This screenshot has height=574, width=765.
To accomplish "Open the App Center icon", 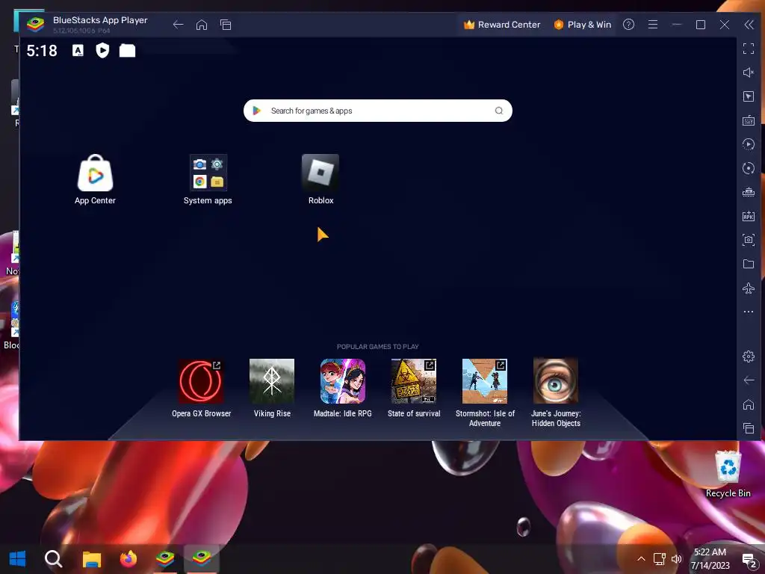I will pyautogui.click(x=95, y=173).
